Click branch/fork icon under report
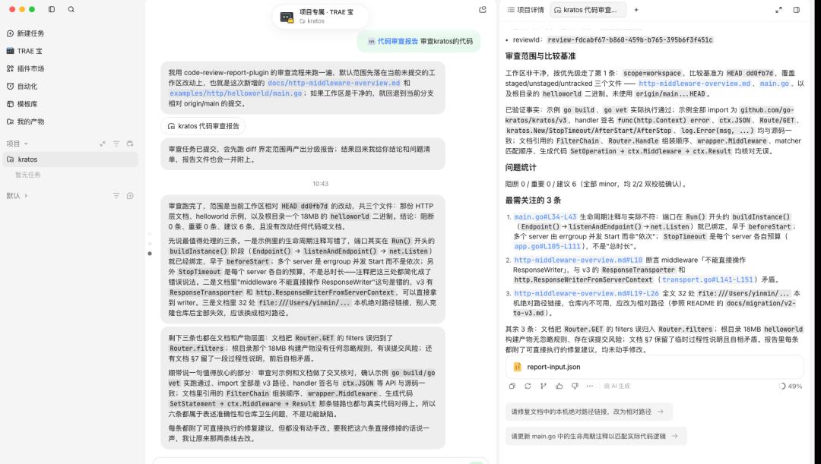The width and height of the screenshot is (821, 464). [544, 386]
